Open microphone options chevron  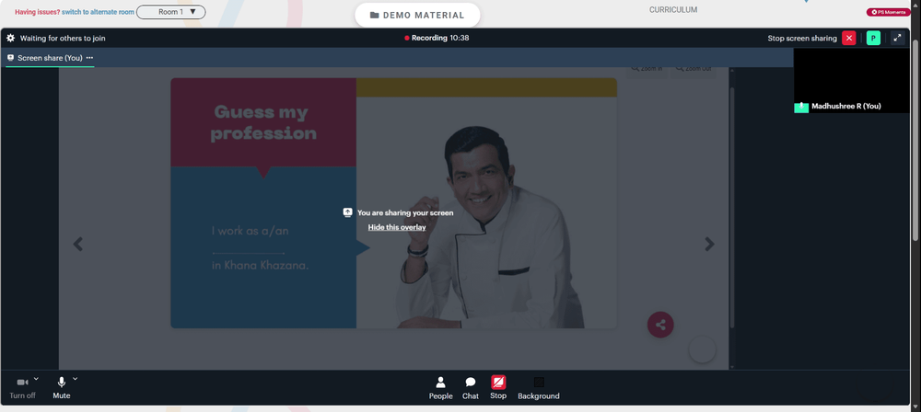(76, 379)
